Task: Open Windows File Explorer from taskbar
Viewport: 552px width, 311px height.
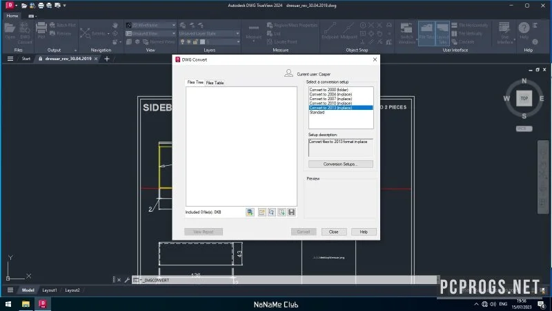Action: coord(26,304)
